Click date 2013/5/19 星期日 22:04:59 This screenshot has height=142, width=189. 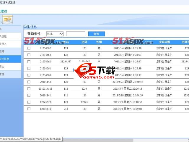(x=128, y=95)
